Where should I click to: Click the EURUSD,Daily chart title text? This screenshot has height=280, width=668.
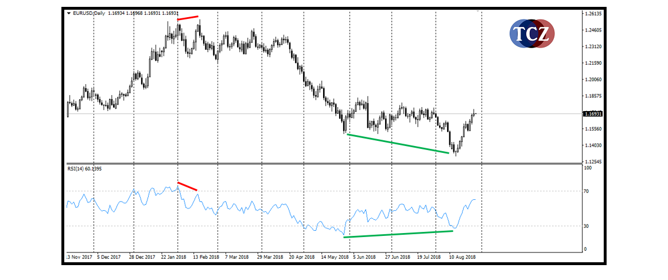88,13
